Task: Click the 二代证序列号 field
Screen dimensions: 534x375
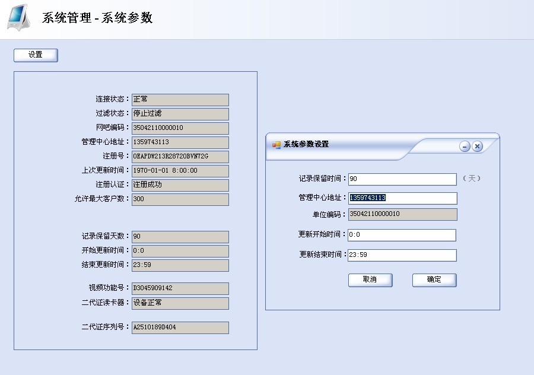Action: click(x=180, y=327)
